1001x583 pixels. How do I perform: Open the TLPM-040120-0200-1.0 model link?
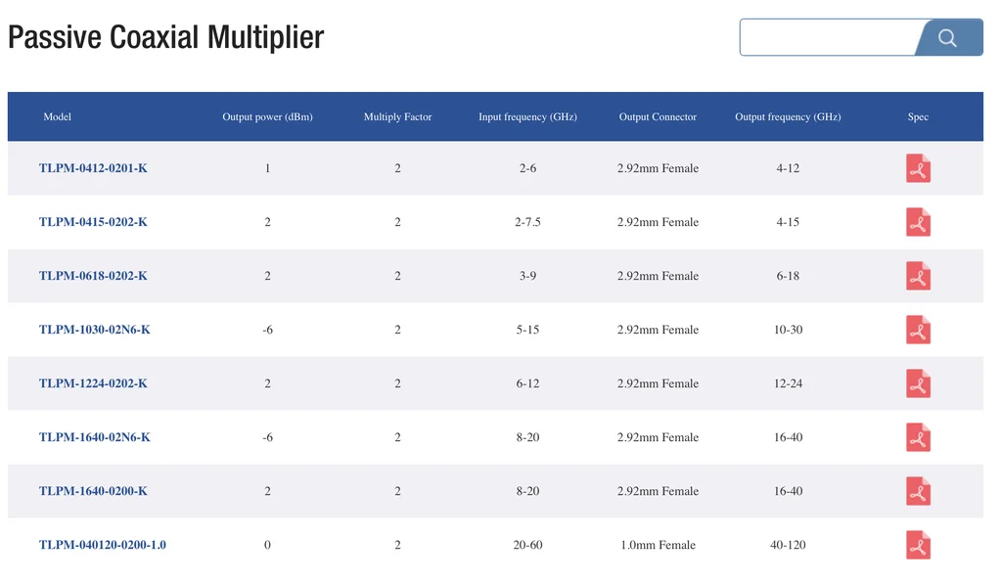(103, 545)
